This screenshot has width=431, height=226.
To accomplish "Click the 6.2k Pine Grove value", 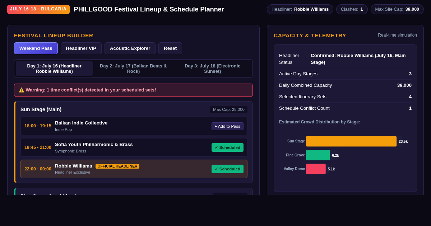I will pos(335,155).
